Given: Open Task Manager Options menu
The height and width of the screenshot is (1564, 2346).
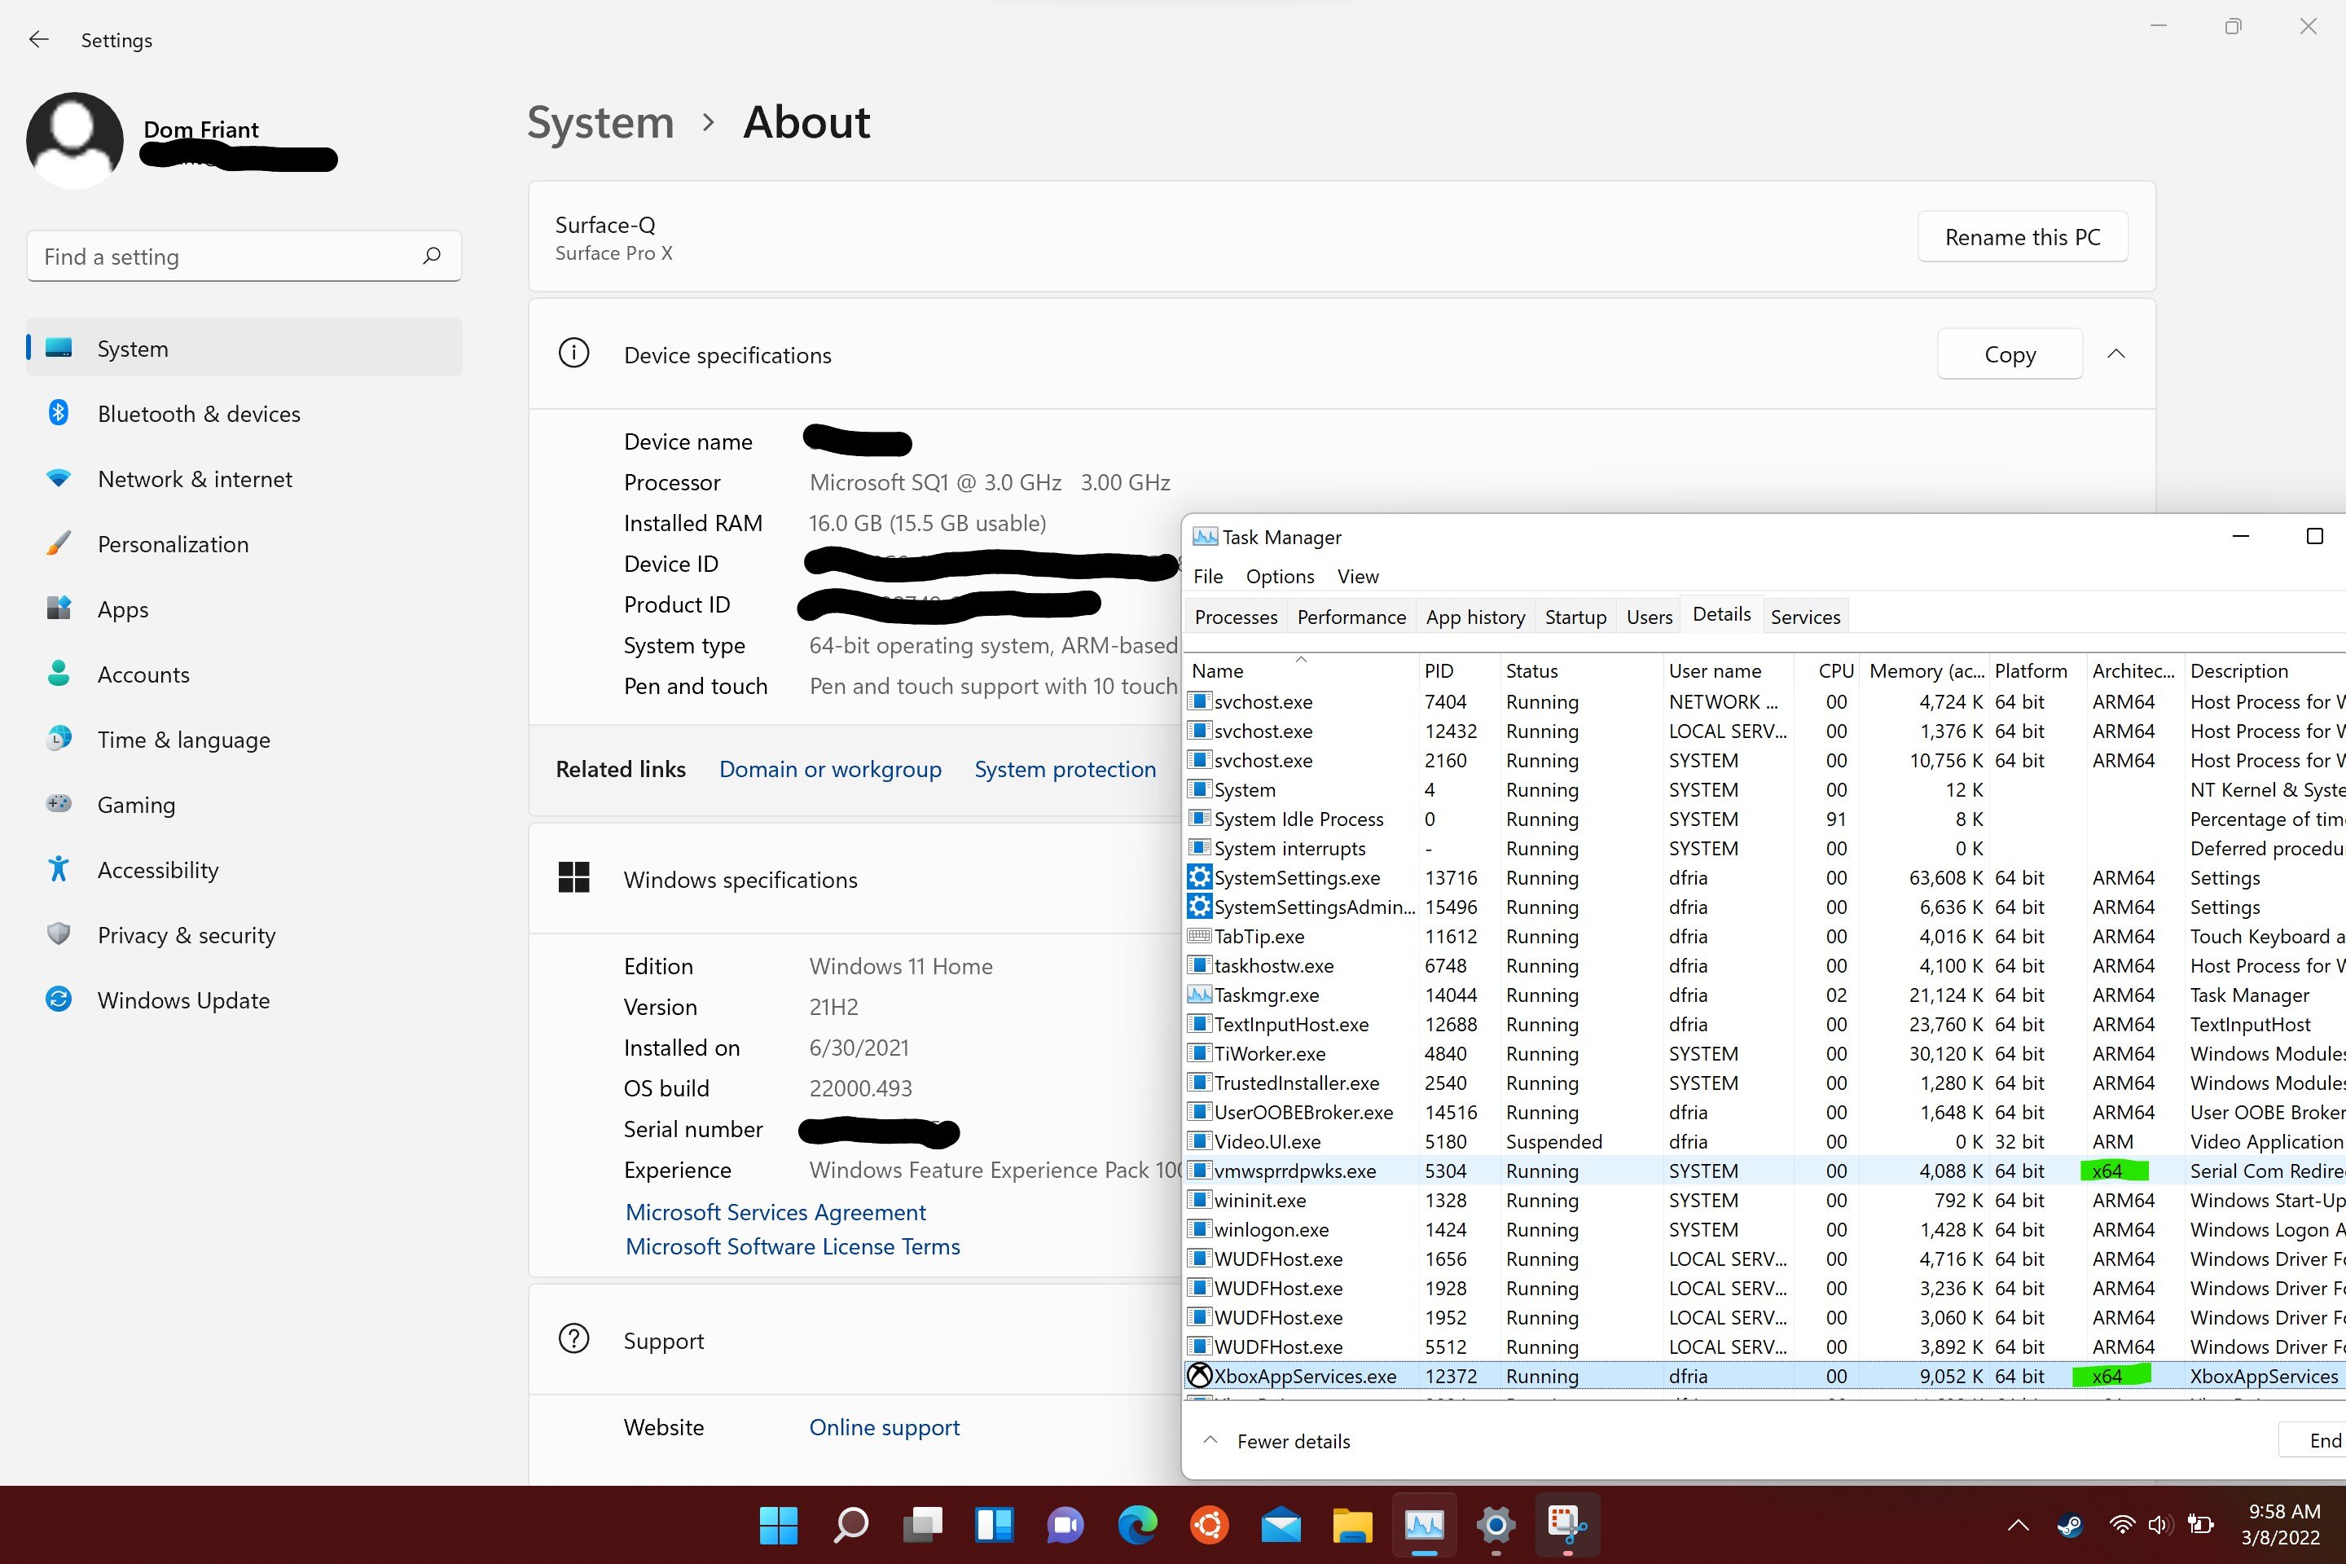Looking at the screenshot, I should [x=1279, y=577].
